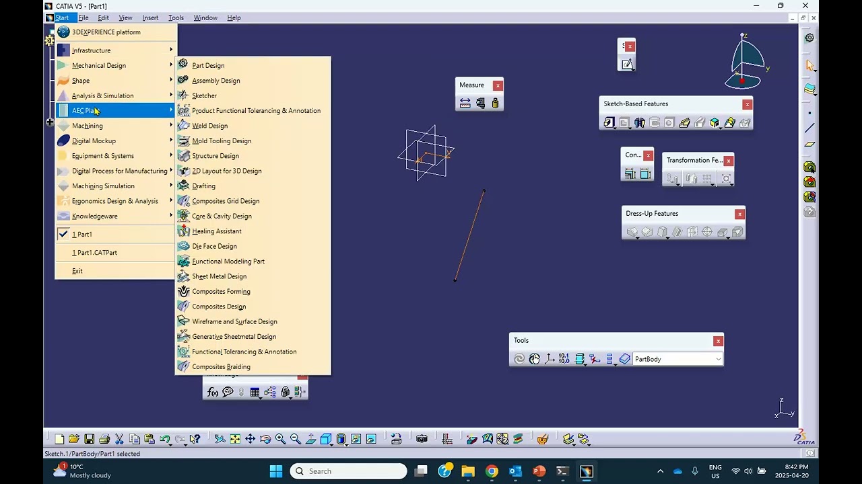Select Sketcher workbench from the submenu
The width and height of the screenshot is (862, 484).
click(253, 95)
